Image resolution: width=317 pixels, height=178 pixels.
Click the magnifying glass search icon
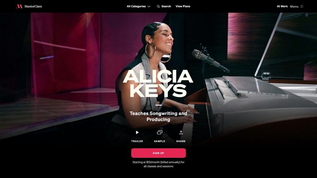(158, 6)
